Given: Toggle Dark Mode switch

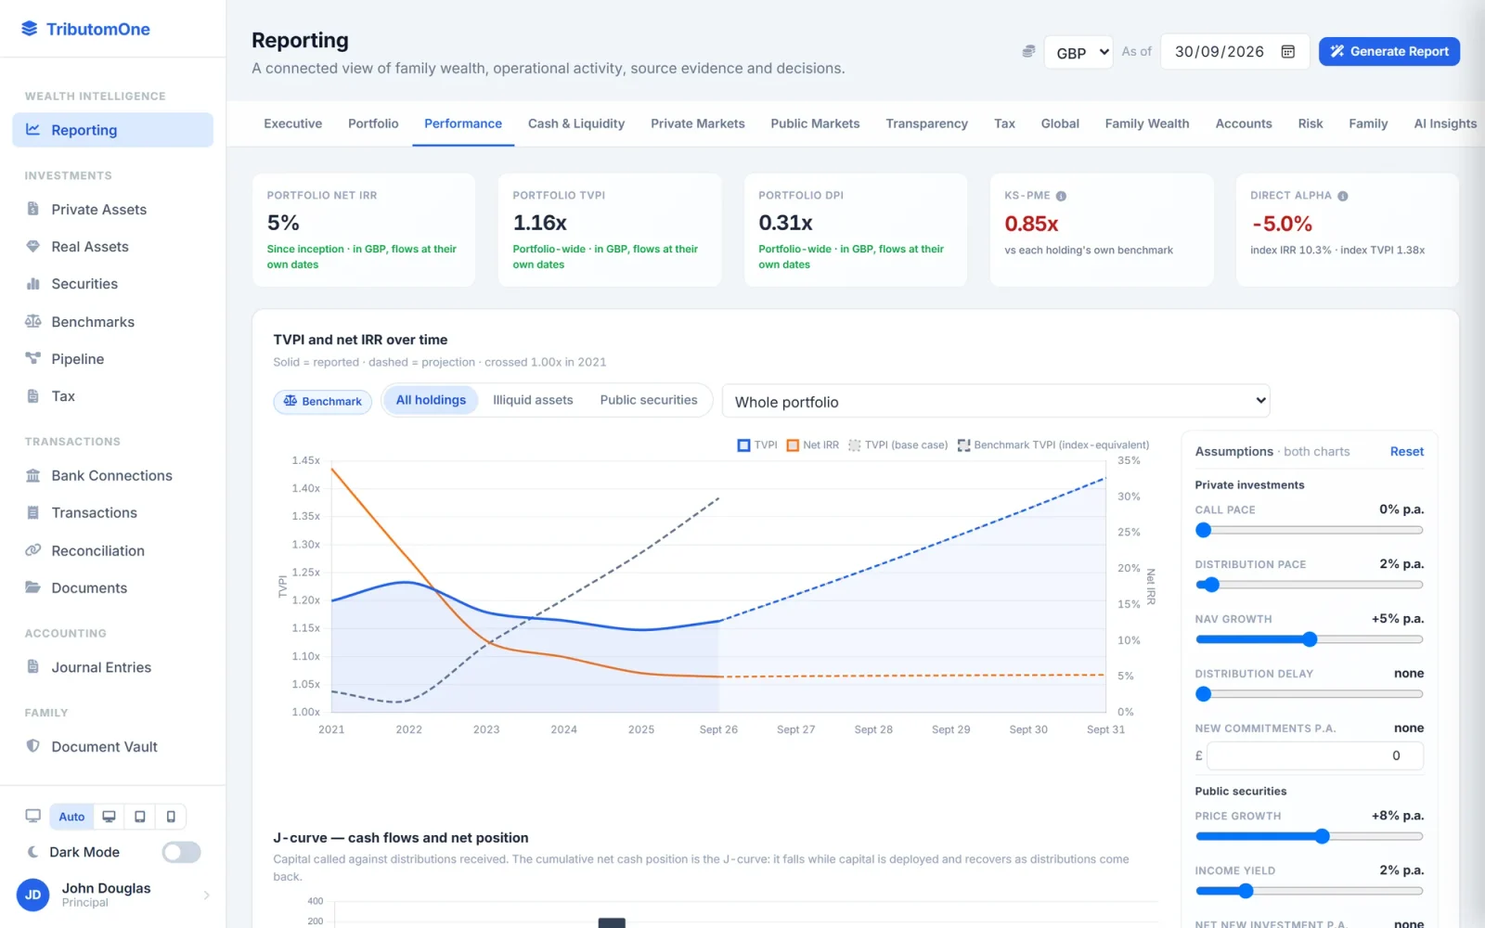Looking at the screenshot, I should tap(181, 852).
